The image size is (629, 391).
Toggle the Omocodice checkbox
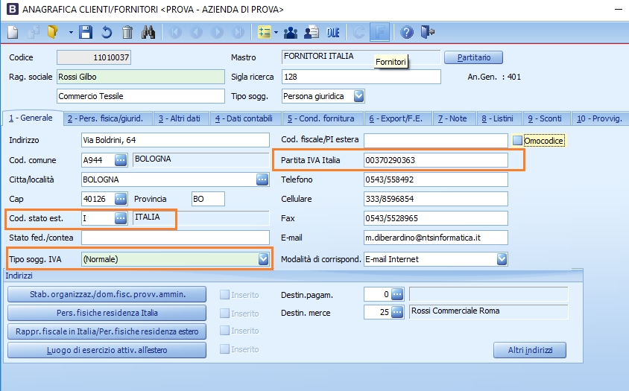tap(517, 140)
